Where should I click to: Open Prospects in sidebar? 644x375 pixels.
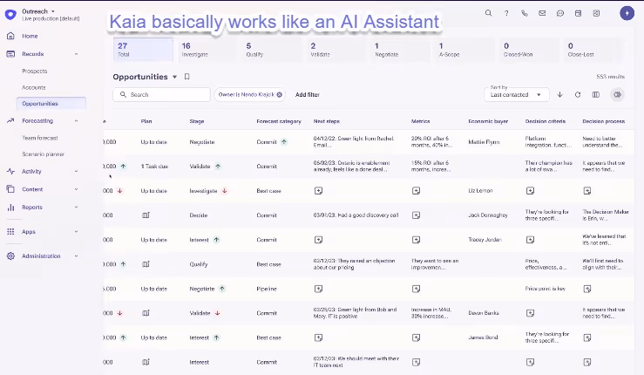click(x=35, y=72)
